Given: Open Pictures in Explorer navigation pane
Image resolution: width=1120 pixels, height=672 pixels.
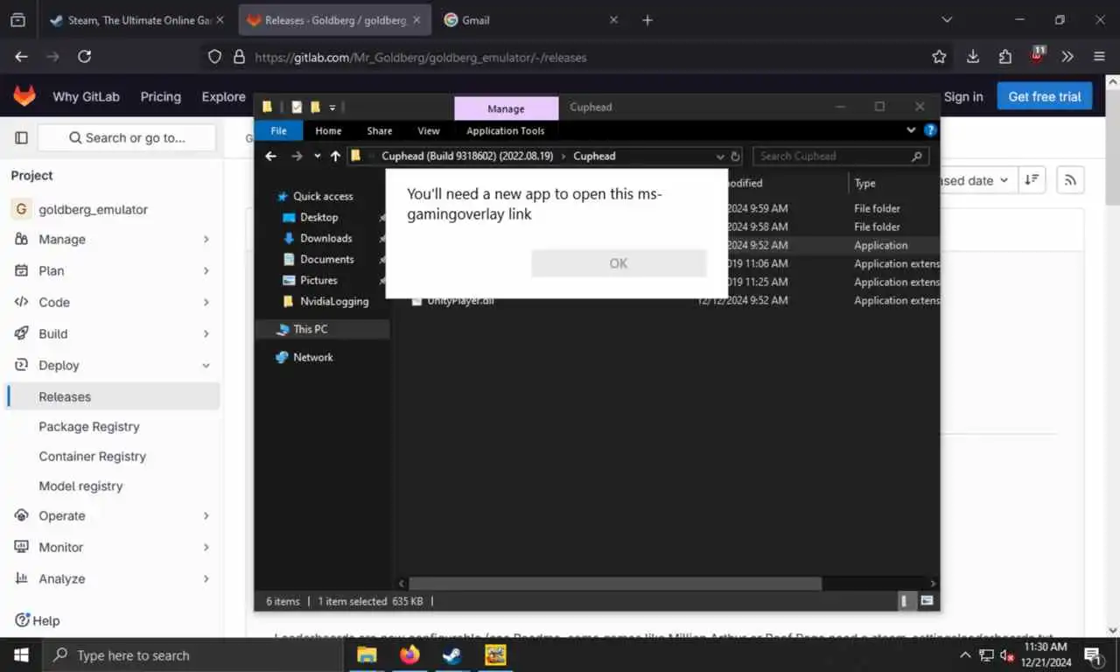Looking at the screenshot, I should point(318,280).
